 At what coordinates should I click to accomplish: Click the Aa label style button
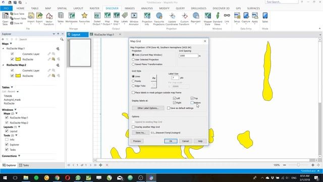153,78
